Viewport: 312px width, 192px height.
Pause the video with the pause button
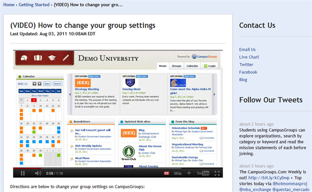(23, 173)
